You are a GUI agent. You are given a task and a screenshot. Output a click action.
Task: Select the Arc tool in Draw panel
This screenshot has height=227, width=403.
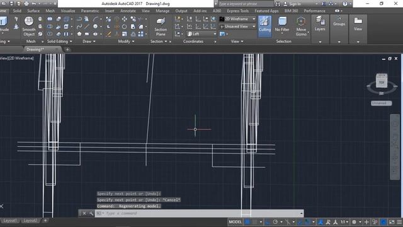click(x=95, y=19)
